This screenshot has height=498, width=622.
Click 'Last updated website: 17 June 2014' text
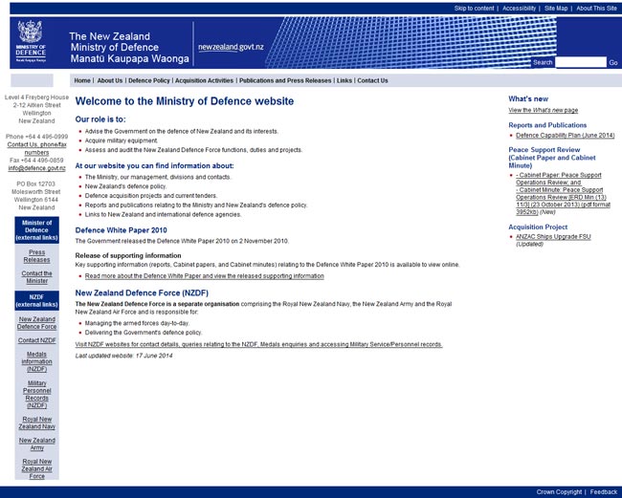coord(123,356)
